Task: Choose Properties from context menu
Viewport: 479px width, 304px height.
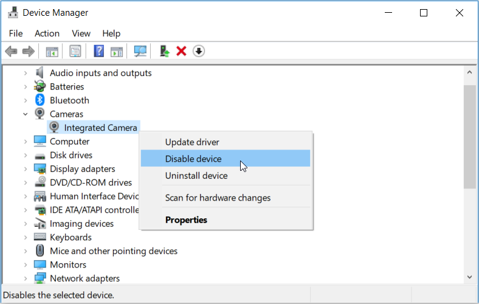Action: pos(226,219)
